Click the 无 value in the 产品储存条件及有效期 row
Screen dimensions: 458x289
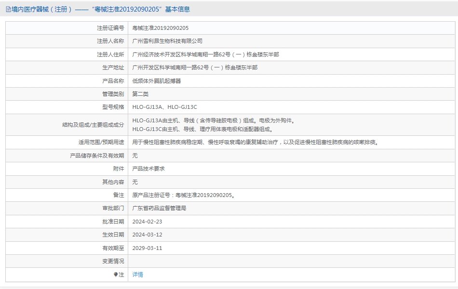135,156
